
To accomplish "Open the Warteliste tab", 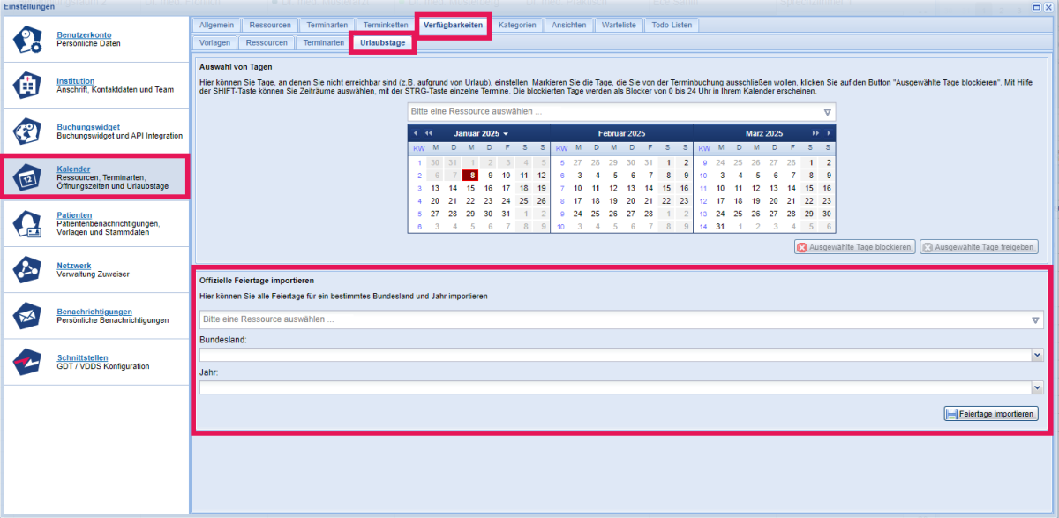I will click(x=619, y=26).
